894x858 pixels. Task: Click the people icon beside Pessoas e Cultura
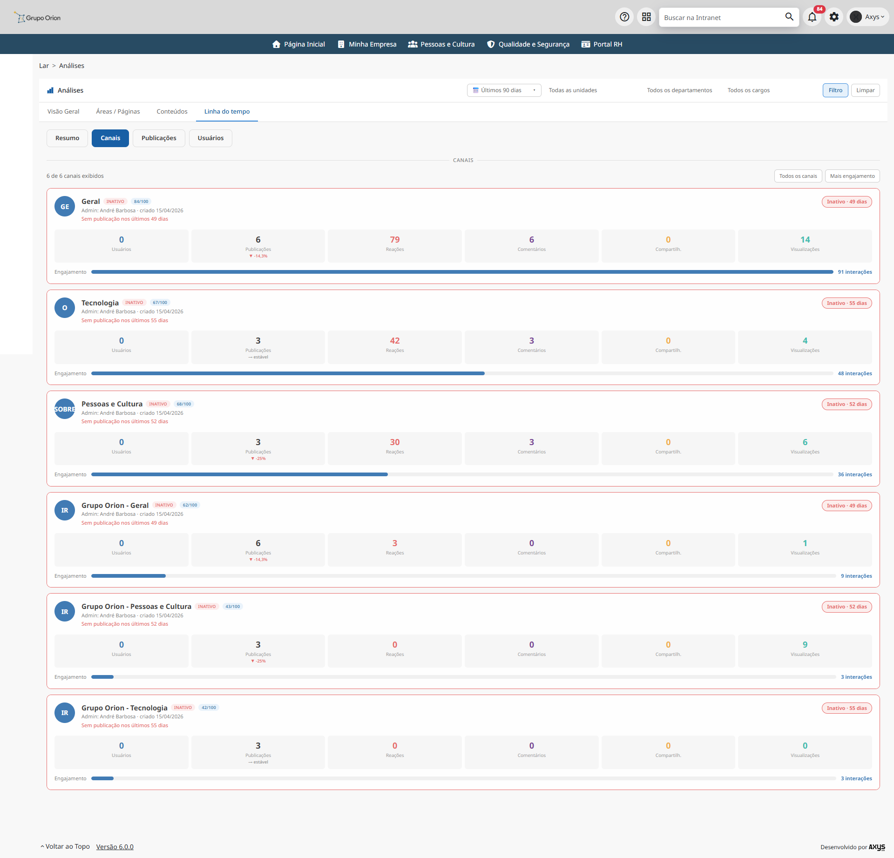click(x=413, y=44)
